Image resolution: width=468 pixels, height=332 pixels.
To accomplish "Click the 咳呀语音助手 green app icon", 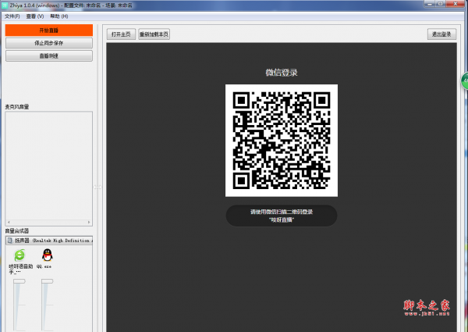I will (19, 255).
